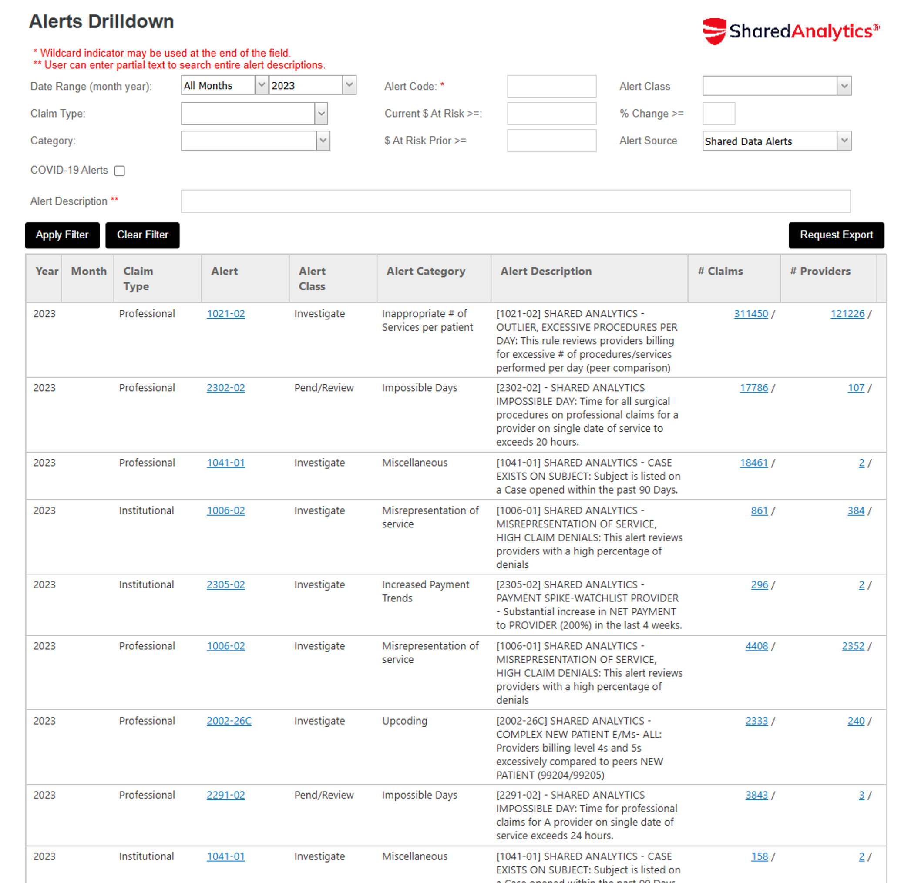Open Professional alert 1006-02 with 4408 claims

(225, 645)
